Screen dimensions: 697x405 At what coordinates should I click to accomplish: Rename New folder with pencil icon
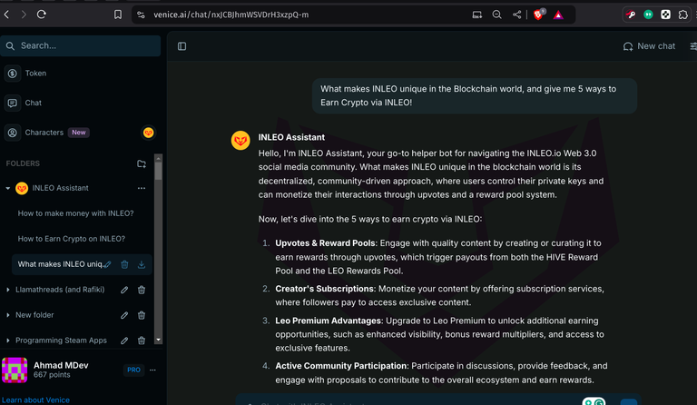[124, 315]
